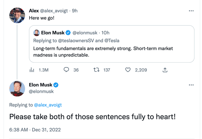Like Alex's tweet with the heart icon
The image size is (202, 139).
point(128,70)
